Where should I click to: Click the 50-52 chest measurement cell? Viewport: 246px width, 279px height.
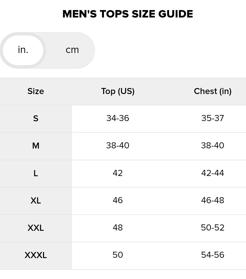tap(213, 228)
